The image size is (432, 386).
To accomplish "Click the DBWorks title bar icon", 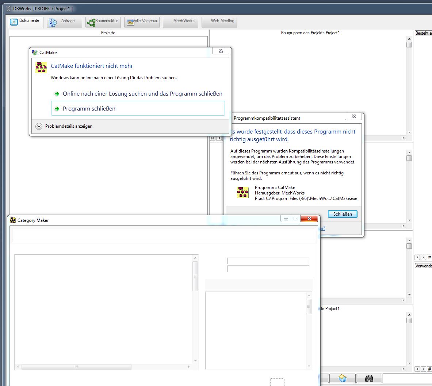I will (x=8, y=8).
